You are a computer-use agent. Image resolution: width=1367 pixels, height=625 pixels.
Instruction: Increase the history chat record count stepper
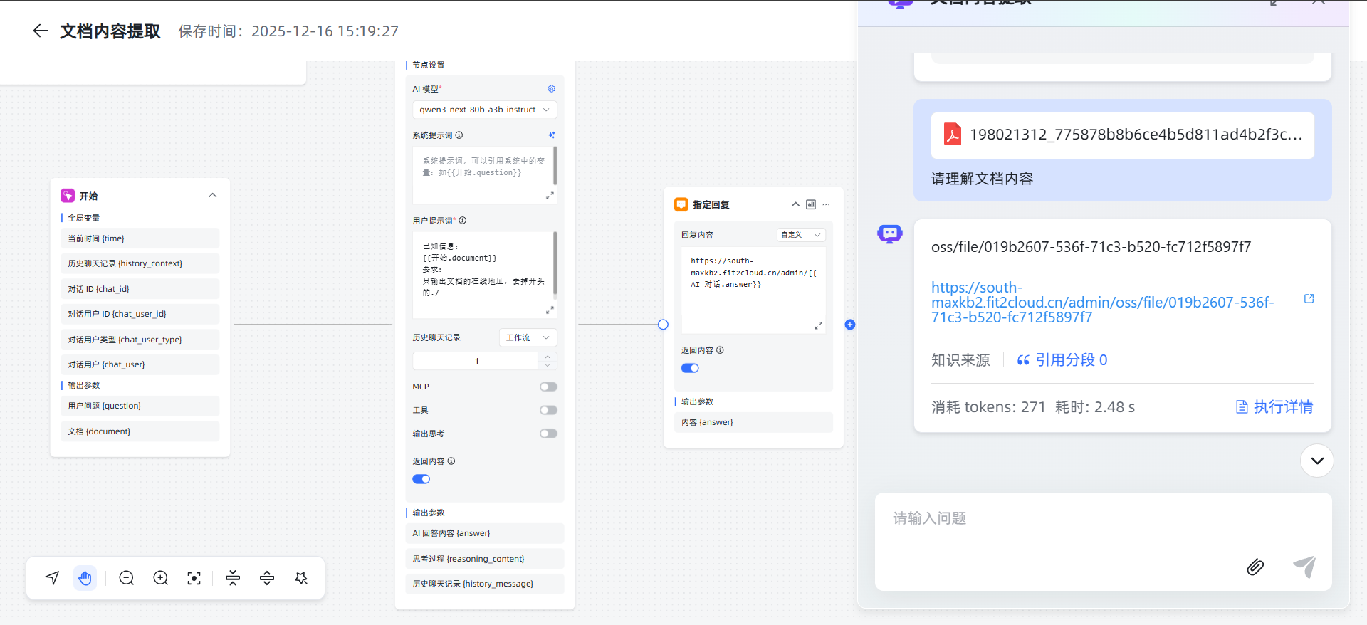(548, 357)
